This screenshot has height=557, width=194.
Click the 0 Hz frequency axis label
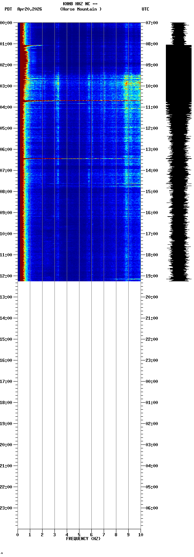point(18,535)
